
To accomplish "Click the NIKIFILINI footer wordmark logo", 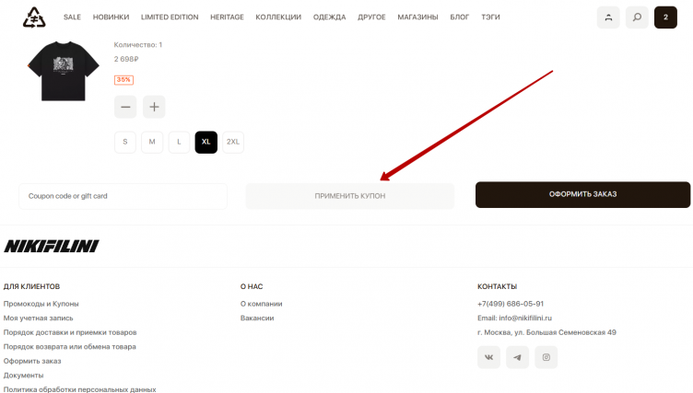I will click(52, 246).
